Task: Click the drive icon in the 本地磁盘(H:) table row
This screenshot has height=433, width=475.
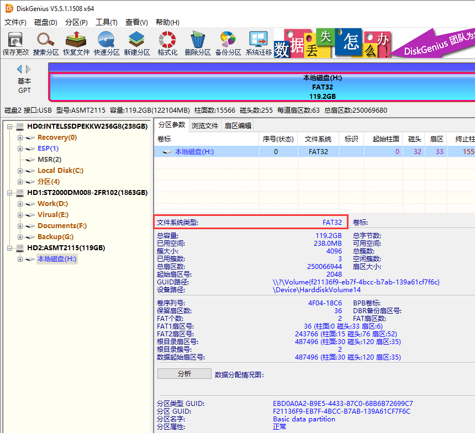Action: click(167, 152)
